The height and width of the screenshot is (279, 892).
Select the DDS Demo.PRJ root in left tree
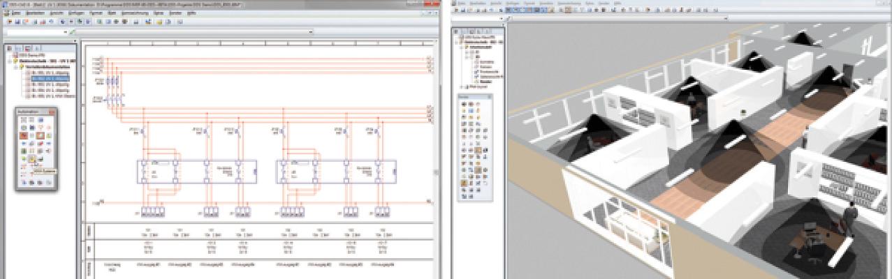(28, 56)
